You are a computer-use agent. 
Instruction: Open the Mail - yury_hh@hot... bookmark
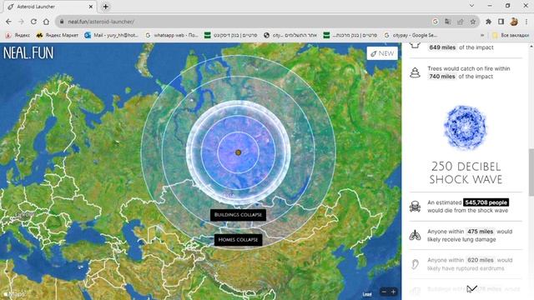[x=111, y=35]
